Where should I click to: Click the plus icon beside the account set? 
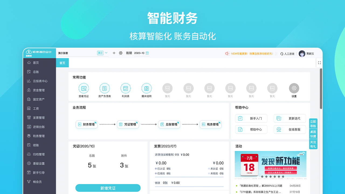click(114, 53)
